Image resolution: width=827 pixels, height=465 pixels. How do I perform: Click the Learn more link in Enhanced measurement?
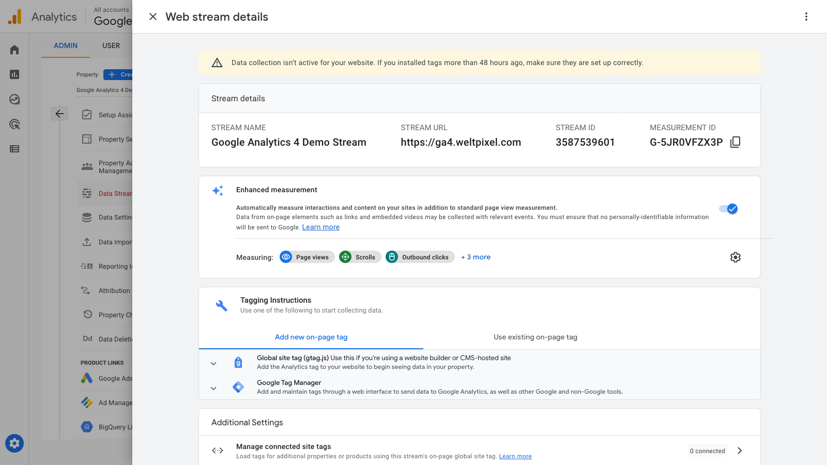pos(321,227)
